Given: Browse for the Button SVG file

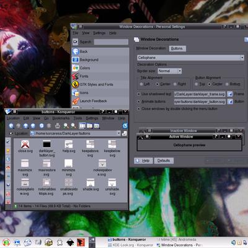Looking at the screenshot, I should [x=230, y=102].
